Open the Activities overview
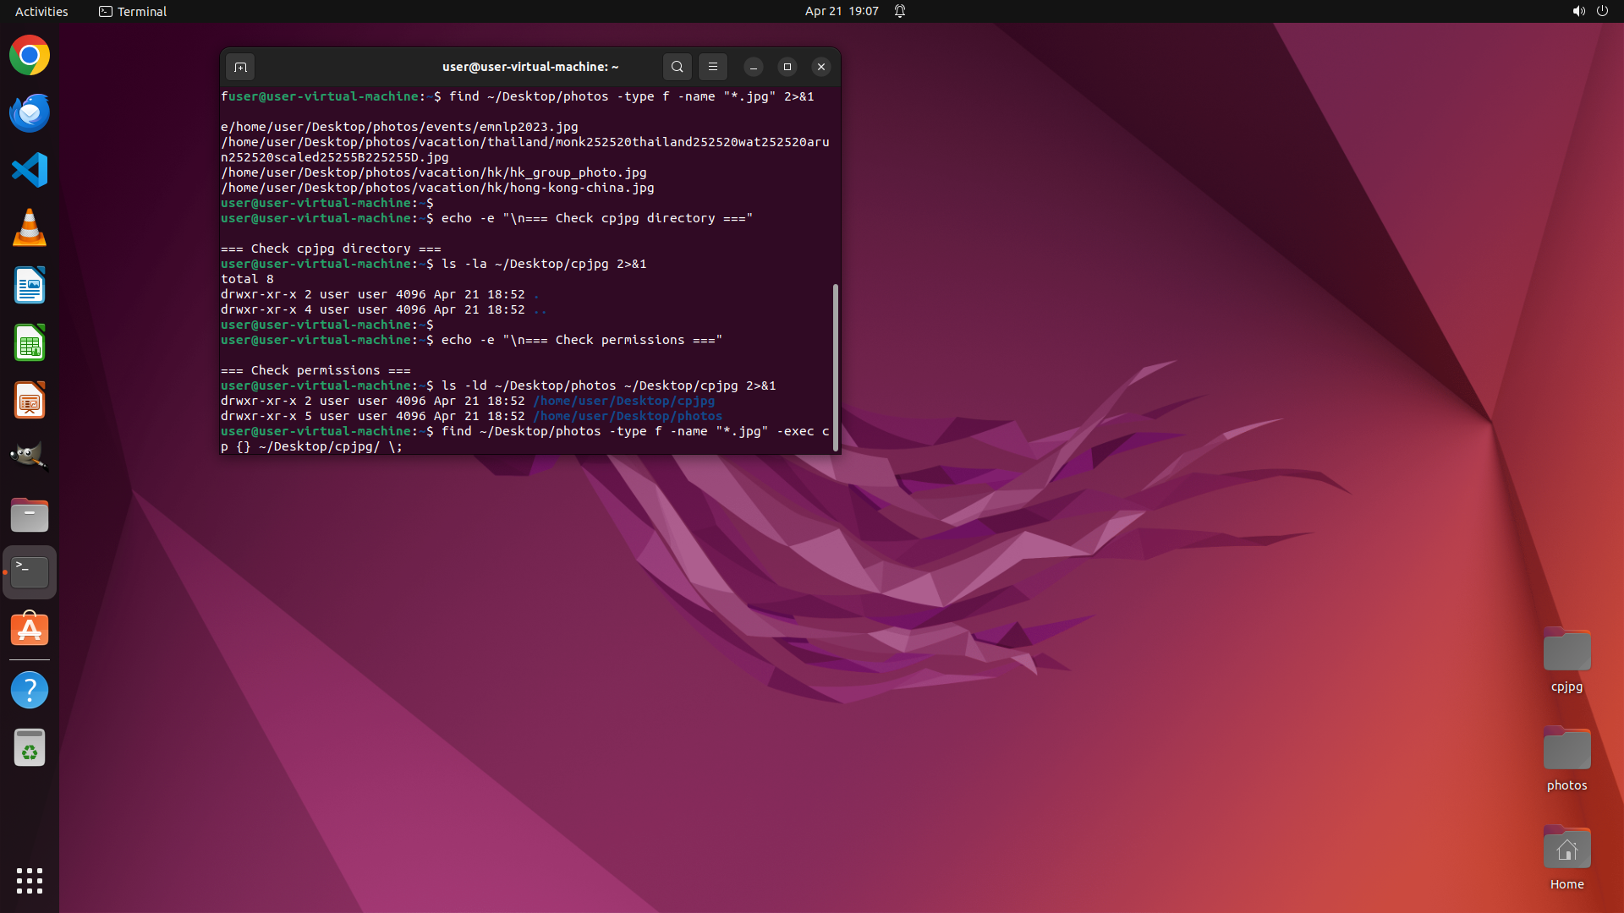 click(41, 11)
